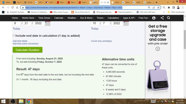Open the Windows Start menu

tap(3, 101)
